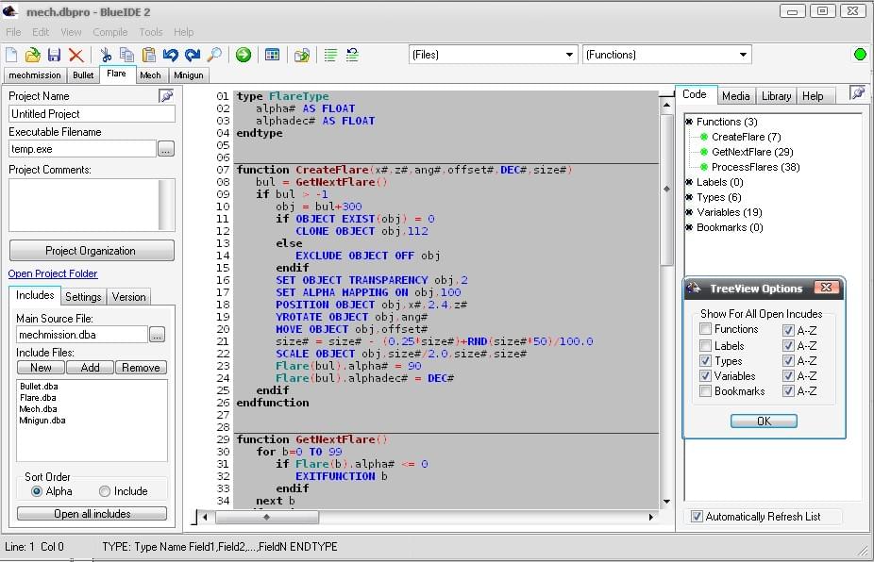
Task: Click the Project Name input field
Action: [x=92, y=113]
